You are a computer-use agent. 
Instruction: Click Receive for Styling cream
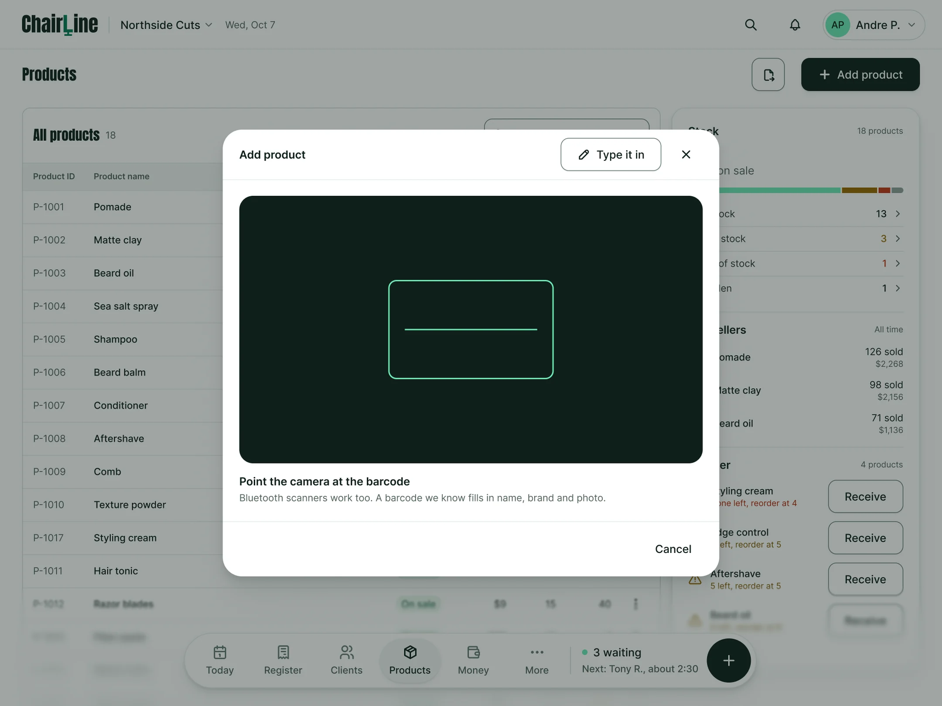[865, 496]
